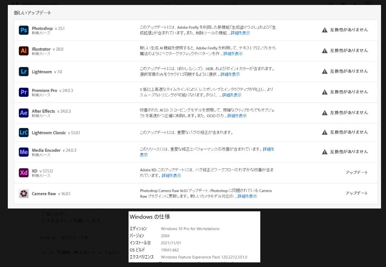The height and width of the screenshot is (267, 386).
Task: Click 互換性がありません text in Photoshop row
Action: click(349, 30)
